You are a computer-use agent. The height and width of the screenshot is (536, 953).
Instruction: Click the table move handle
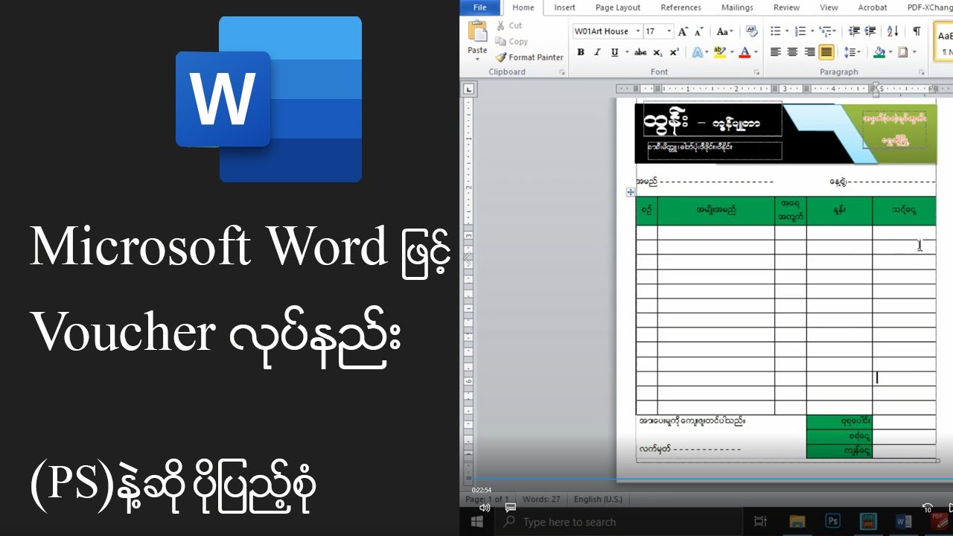pyautogui.click(x=631, y=192)
